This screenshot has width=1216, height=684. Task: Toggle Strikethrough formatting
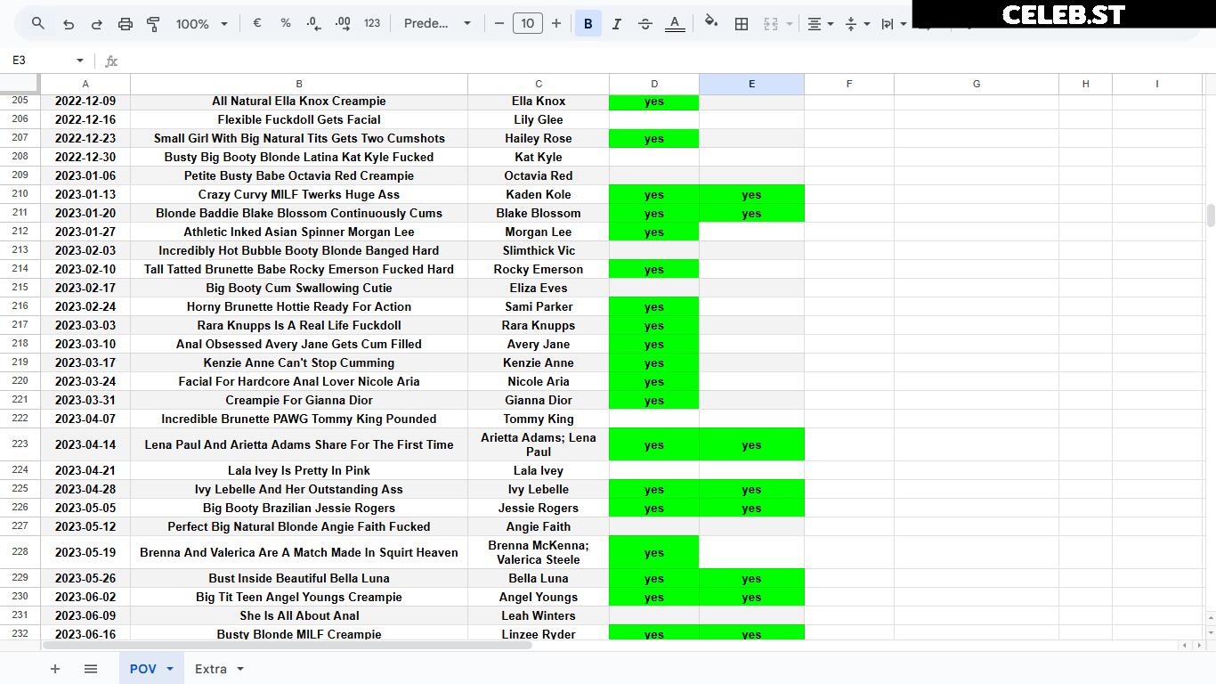[645, 24]
